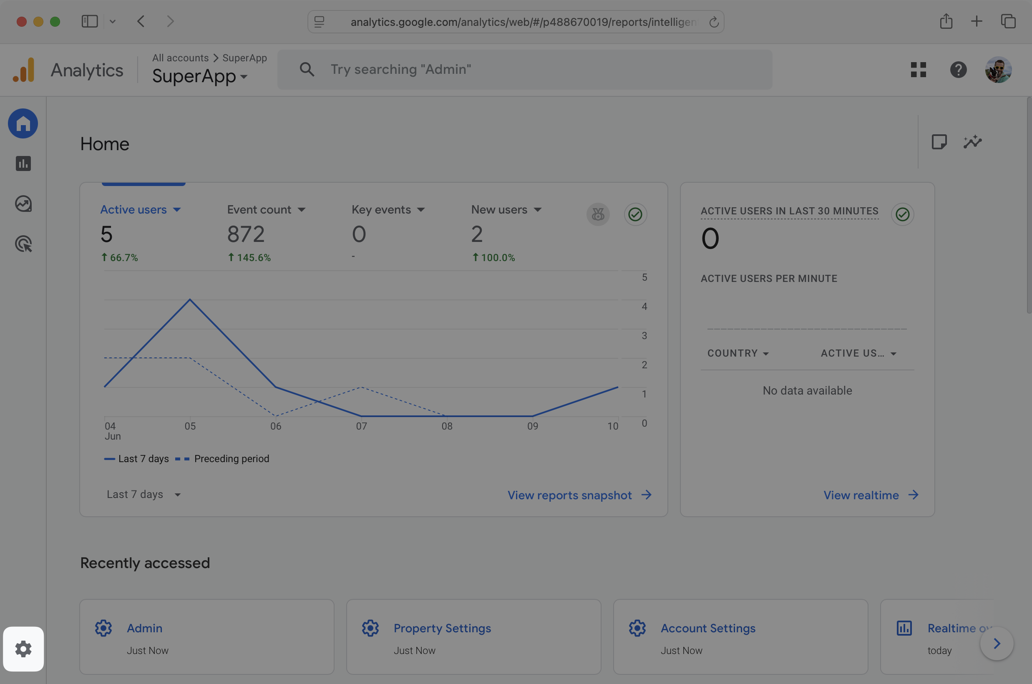Switch to the New users metric tab
Screen dimensions: 1032x684
pyautogui.click(x=506, y=209)
